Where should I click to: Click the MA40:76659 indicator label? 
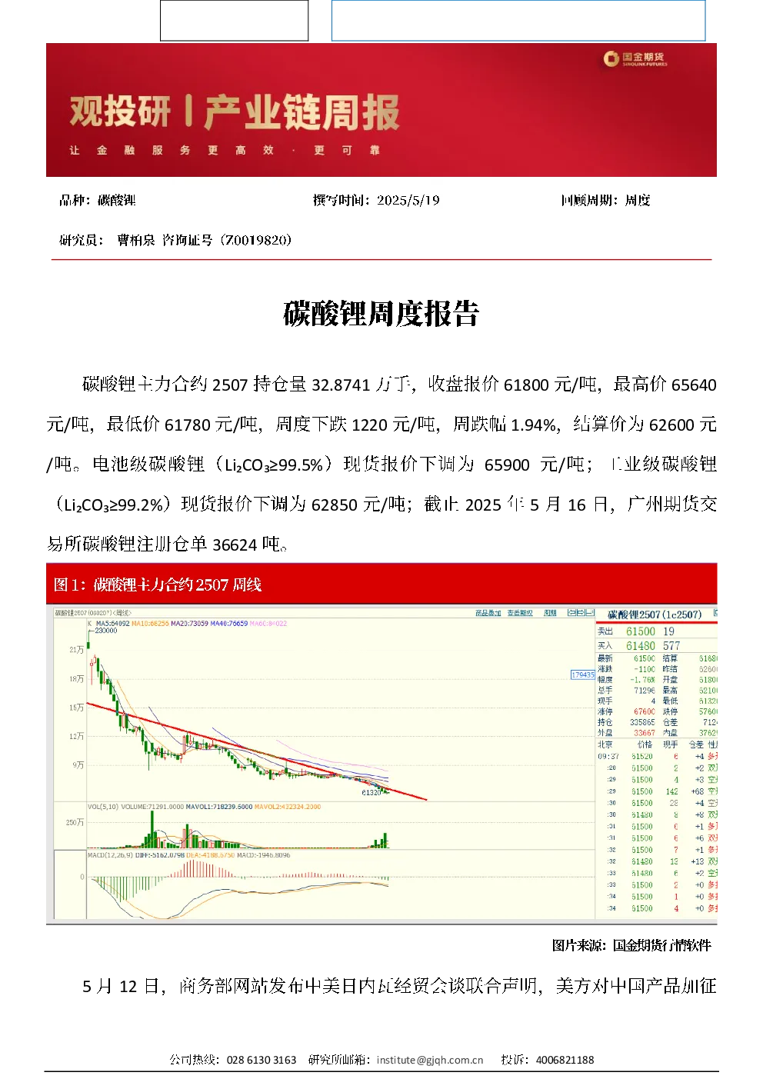coord(229,624)
